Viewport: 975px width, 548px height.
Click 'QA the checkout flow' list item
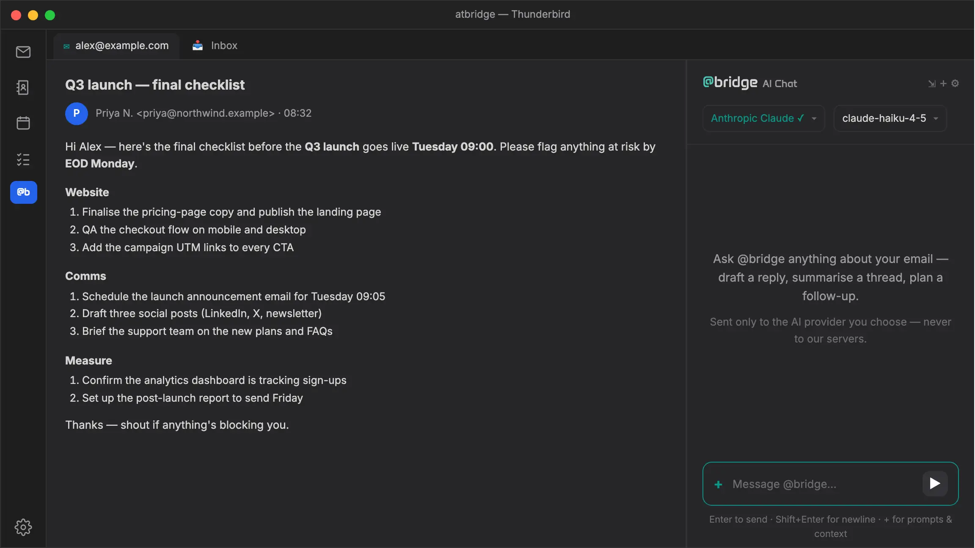pos(194,230)
